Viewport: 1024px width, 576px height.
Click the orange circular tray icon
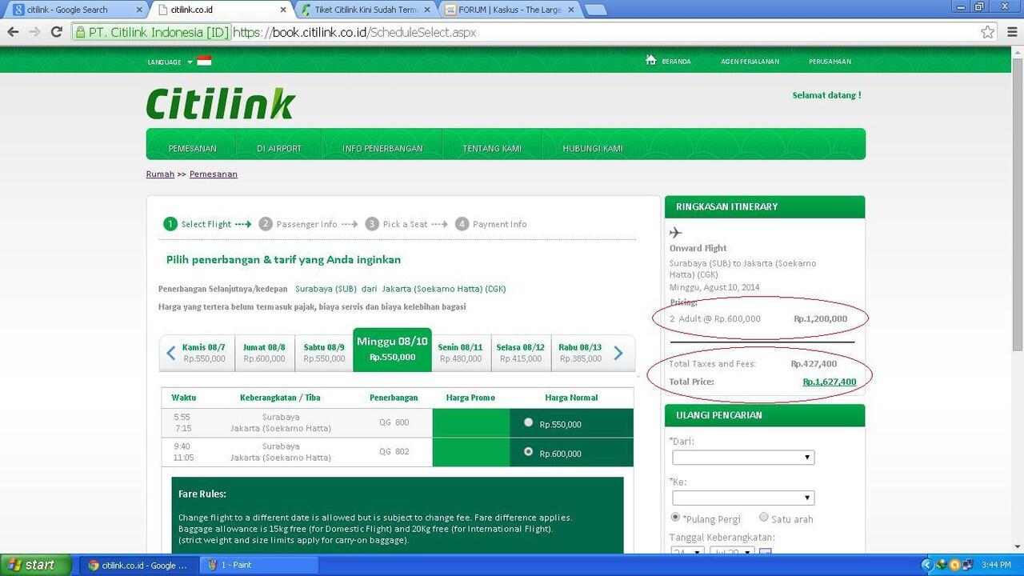954,565
